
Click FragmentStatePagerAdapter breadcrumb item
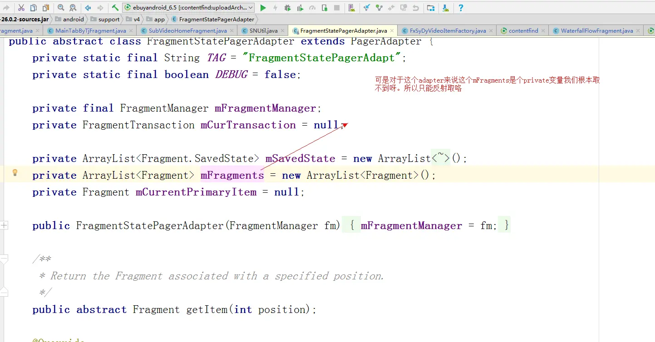click(x=212, y=20)
